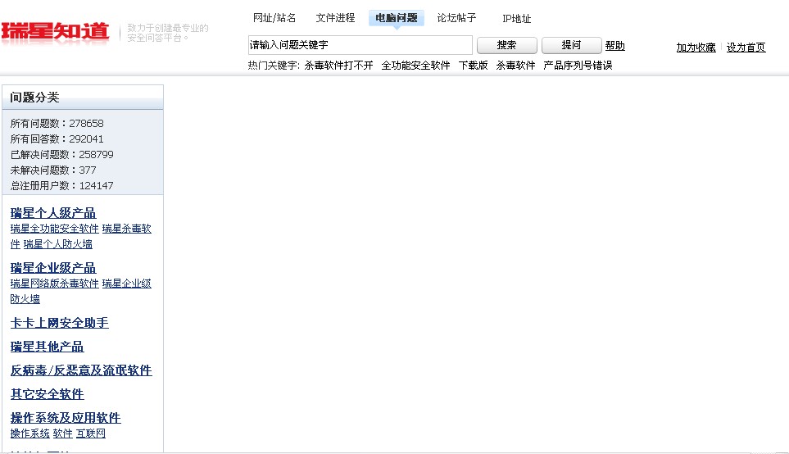
Task: Switch to the 文件进程 tab
Action: click(335, 18)
